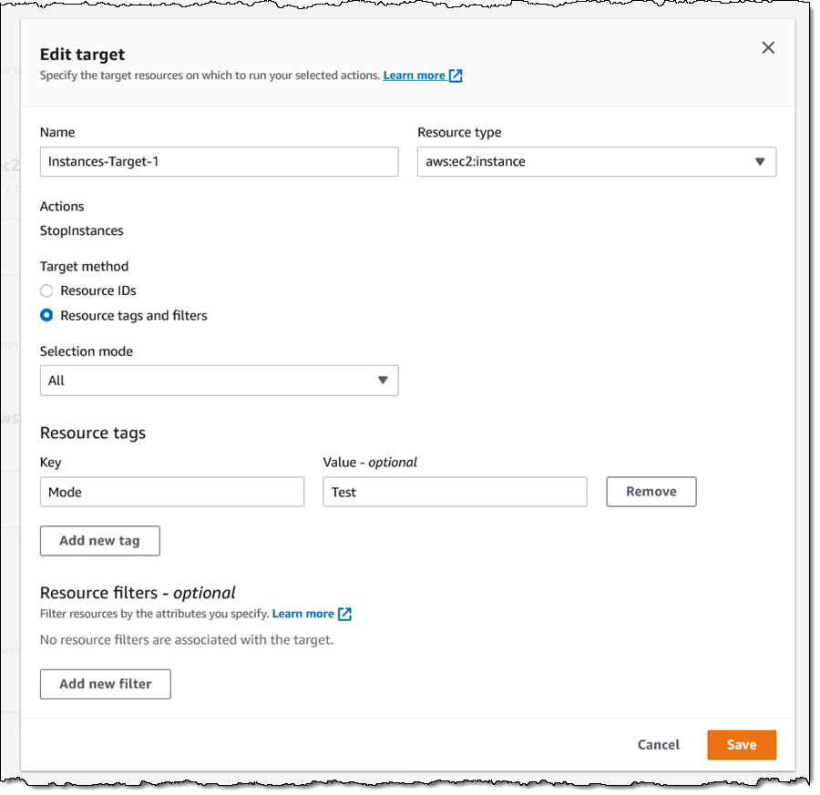Click the Resource IDs radio label text
Image resolution: width=820 pixels, height=795 pixels.
click(98, 290)
